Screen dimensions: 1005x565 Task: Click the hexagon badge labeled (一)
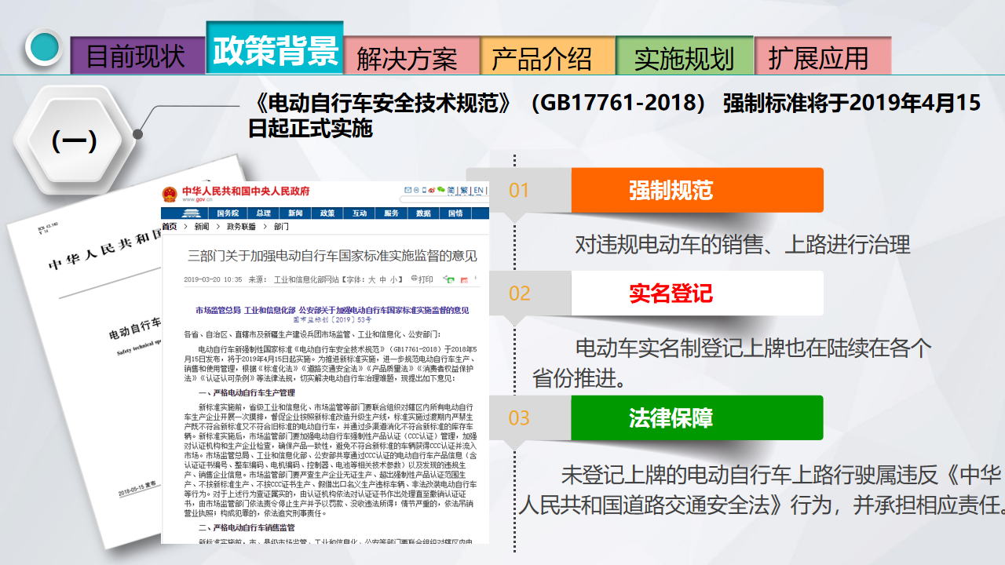74,141
